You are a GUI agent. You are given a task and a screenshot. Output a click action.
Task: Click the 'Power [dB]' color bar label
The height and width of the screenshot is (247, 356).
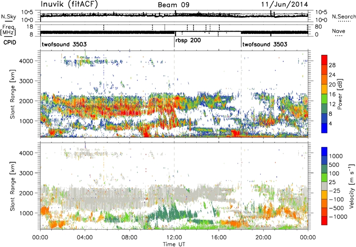tap(340, 94)
